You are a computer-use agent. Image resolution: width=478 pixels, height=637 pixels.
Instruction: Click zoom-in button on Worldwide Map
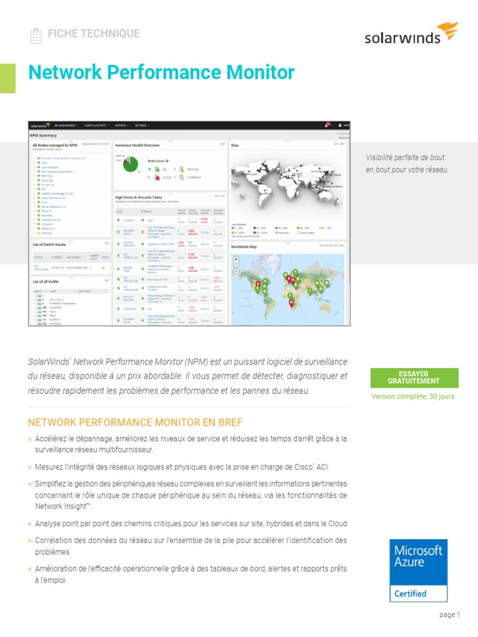[236, 259]
